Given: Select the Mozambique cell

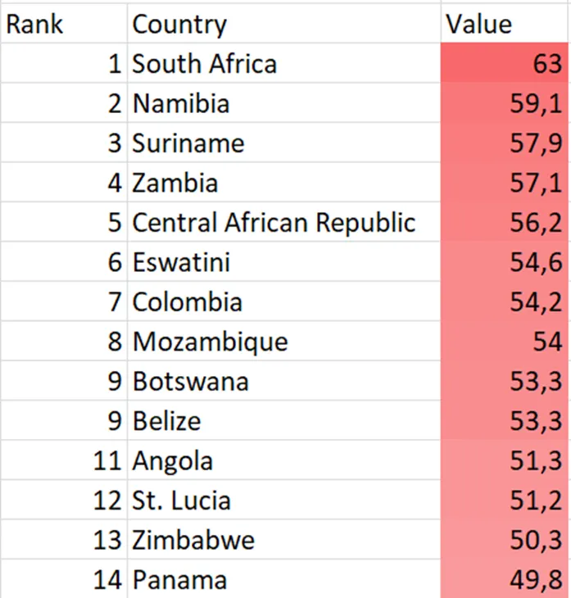Looking at the screenshot, I should [283, 341].
